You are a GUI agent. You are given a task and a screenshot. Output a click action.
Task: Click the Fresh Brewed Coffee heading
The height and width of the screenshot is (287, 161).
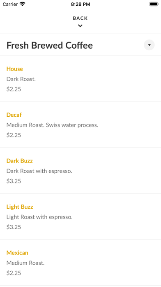[50, 45]
